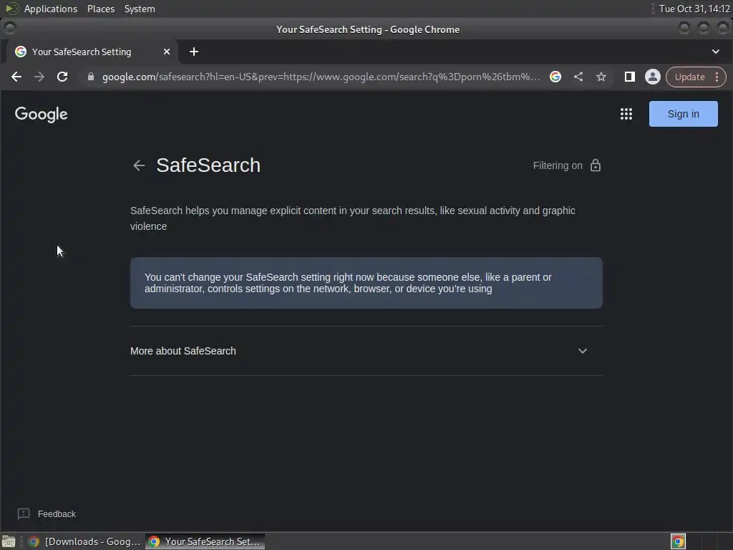Open a new tab with the plus button

coord(194,52)
